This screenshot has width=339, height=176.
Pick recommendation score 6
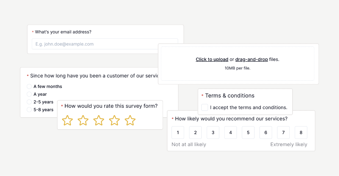click(x=266, y=133)
